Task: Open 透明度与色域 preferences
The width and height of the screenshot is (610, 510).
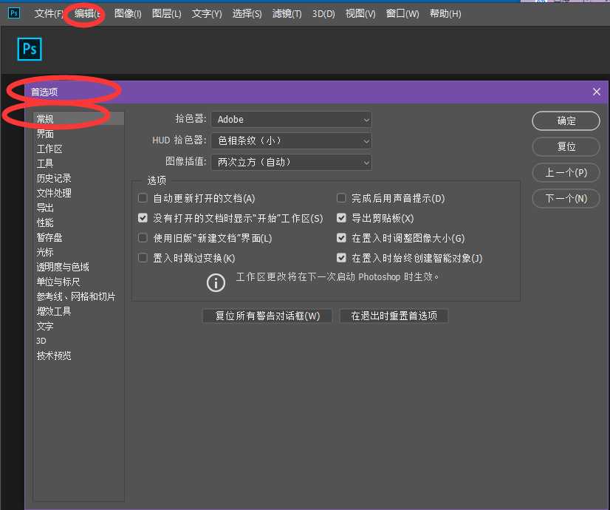Action: [63, 267]
